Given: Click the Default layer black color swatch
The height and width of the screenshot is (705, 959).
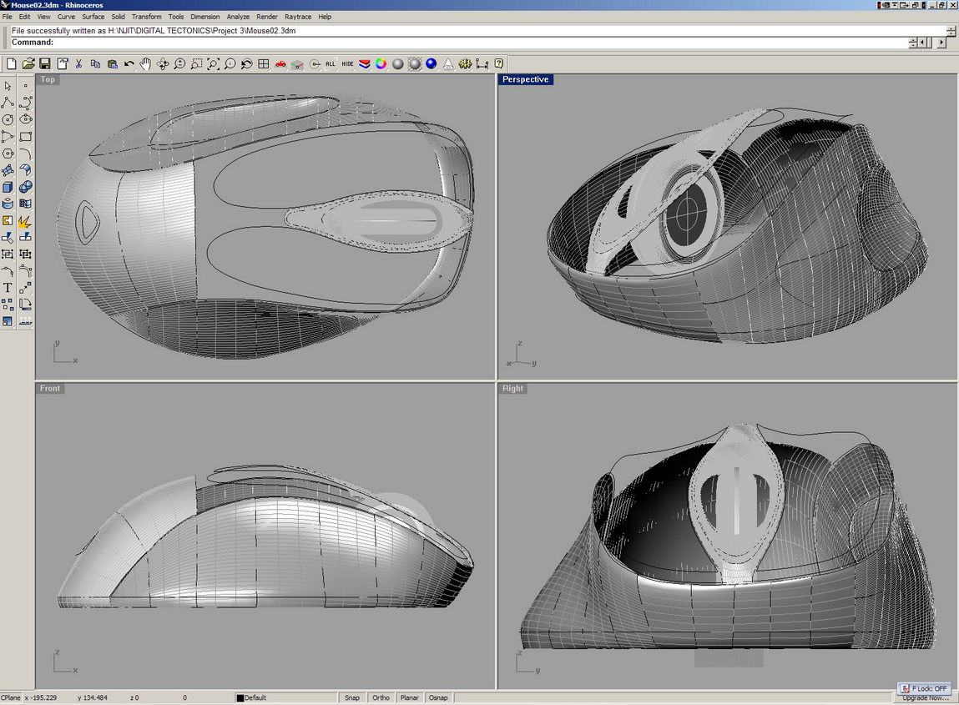Looking at the screenshot, I should point(240,697).
